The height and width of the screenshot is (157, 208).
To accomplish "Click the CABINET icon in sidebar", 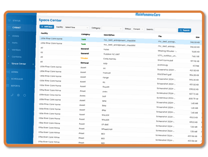I will pyautogui.click(x=9, y=27).
